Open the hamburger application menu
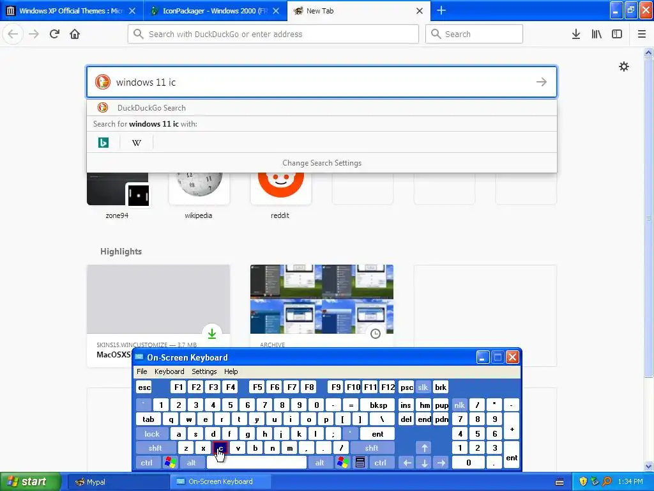654x491 pixels. (642, 34)
